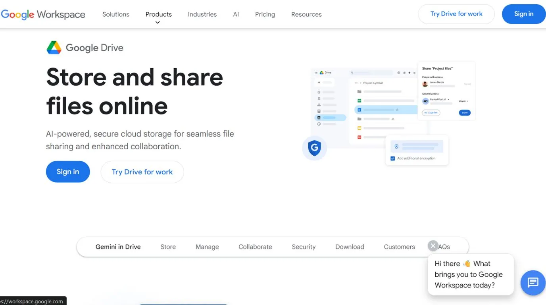Click the search magnifier in the Drive mockup
The image size is (546, 305).
352,73
